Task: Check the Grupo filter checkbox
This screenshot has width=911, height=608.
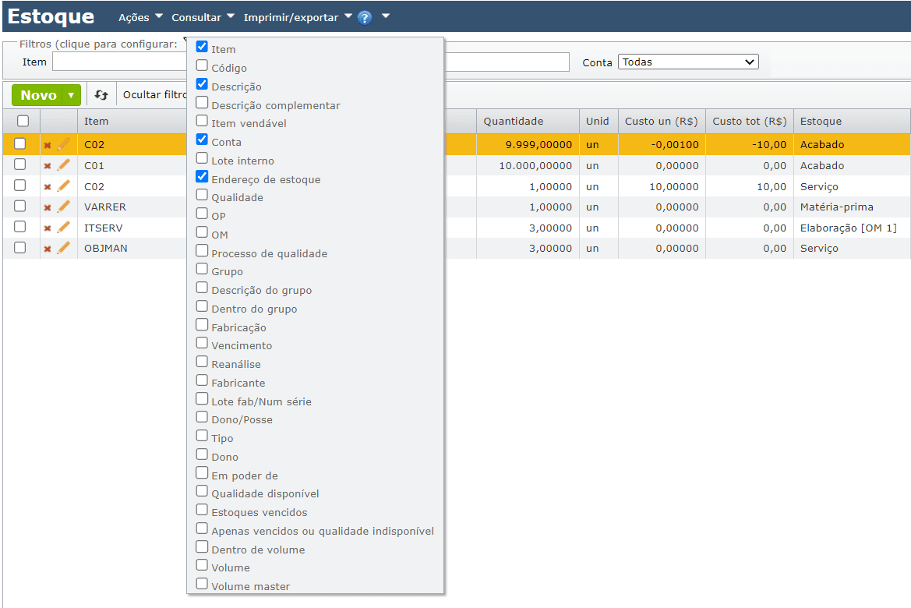Action: [202, 269]
